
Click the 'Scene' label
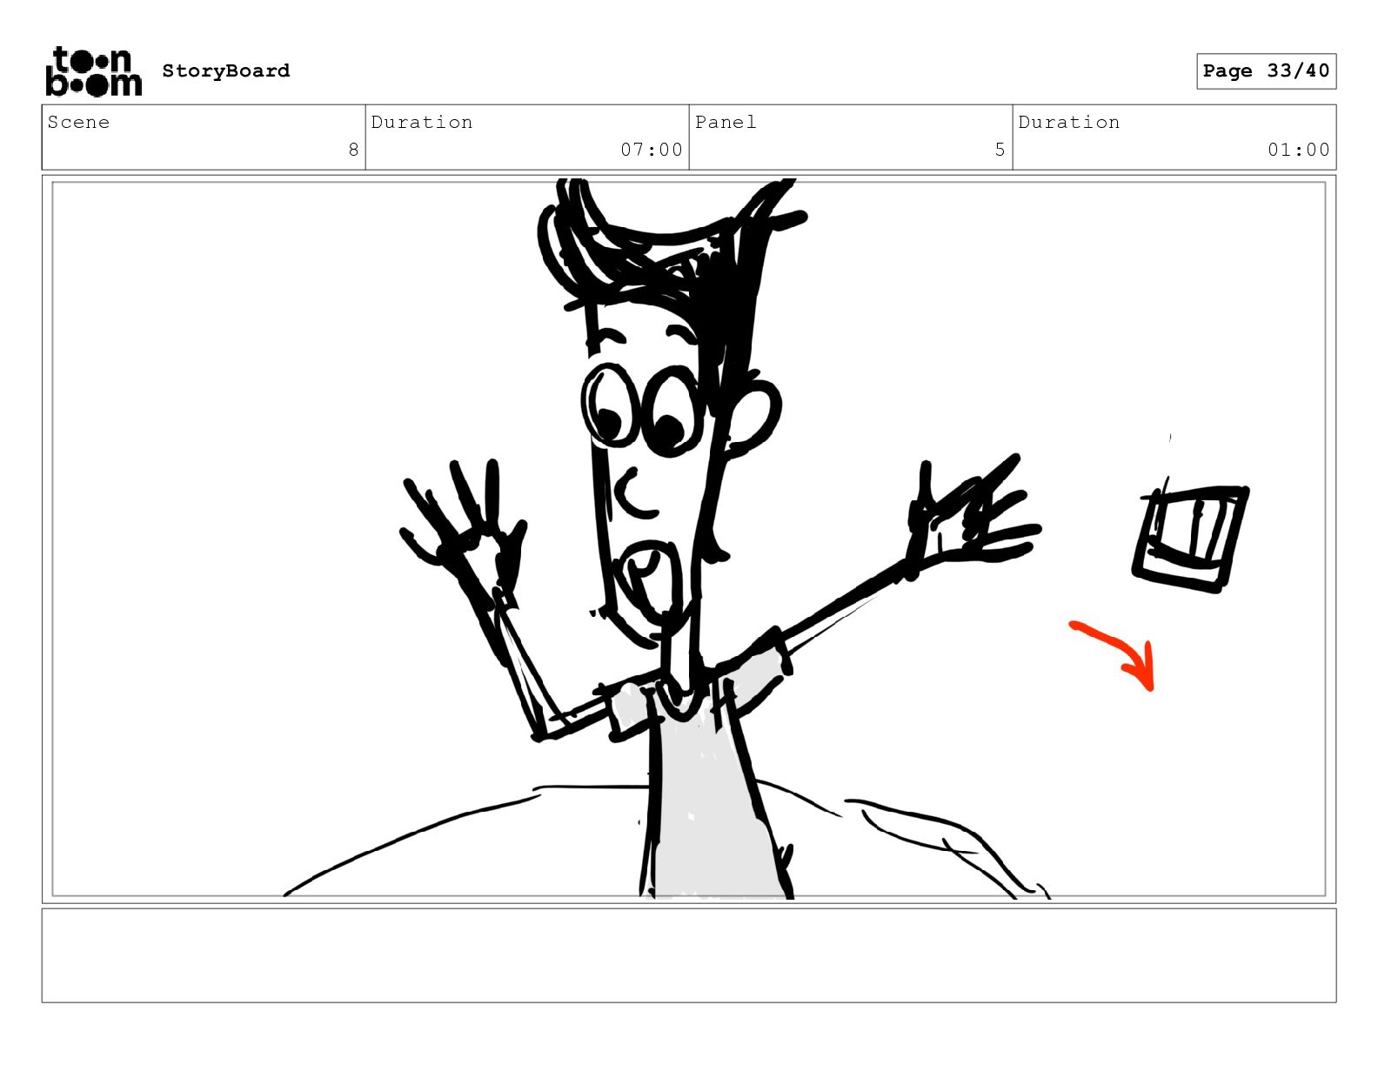78,122
